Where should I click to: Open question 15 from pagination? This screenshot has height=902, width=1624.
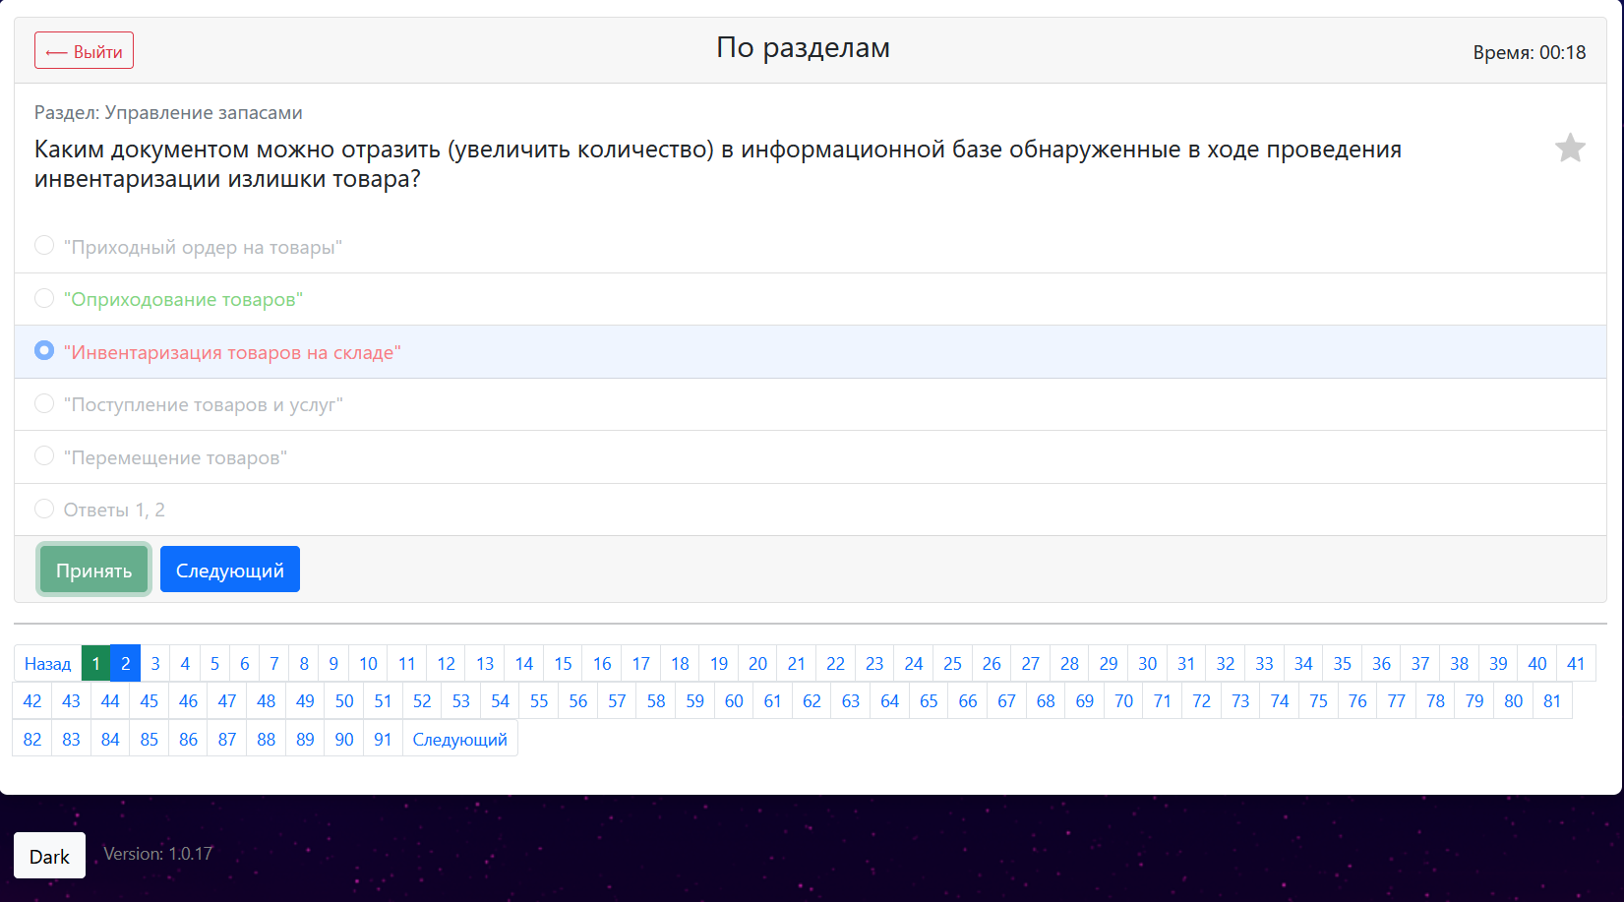click(563, 663)
